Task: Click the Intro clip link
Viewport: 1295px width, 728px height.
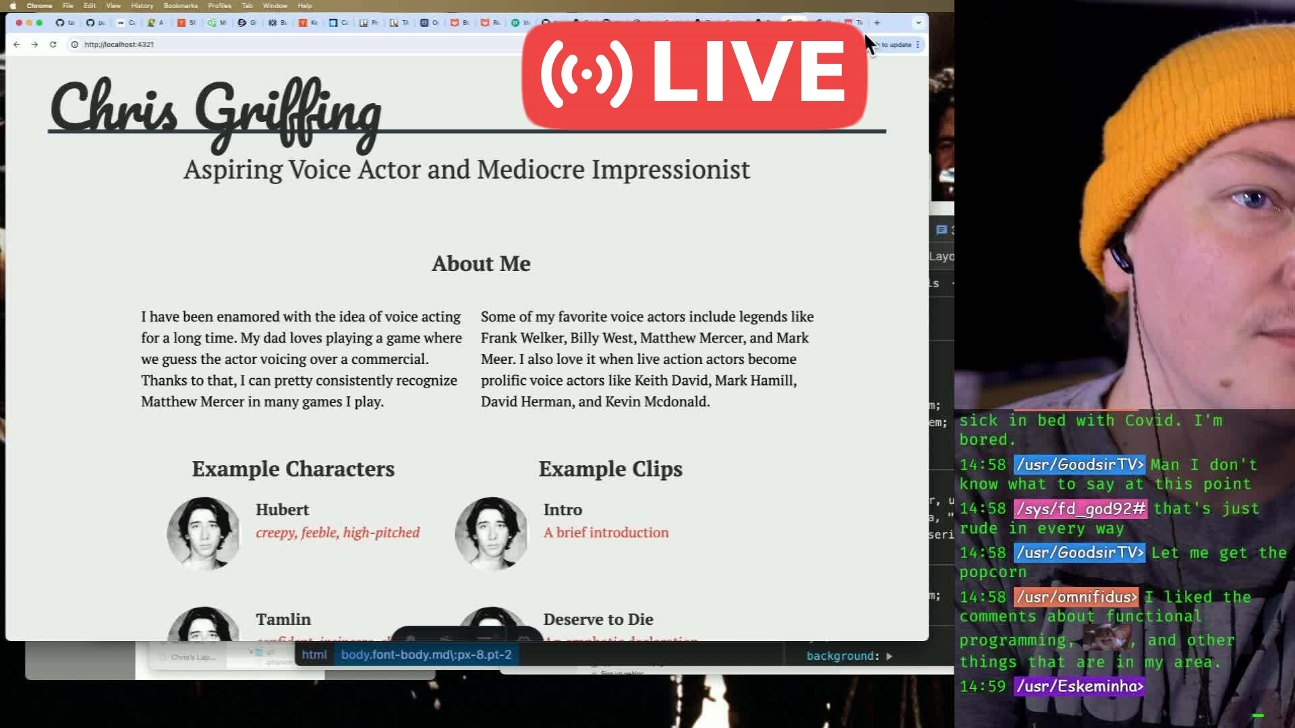Action: pos(563,510)
